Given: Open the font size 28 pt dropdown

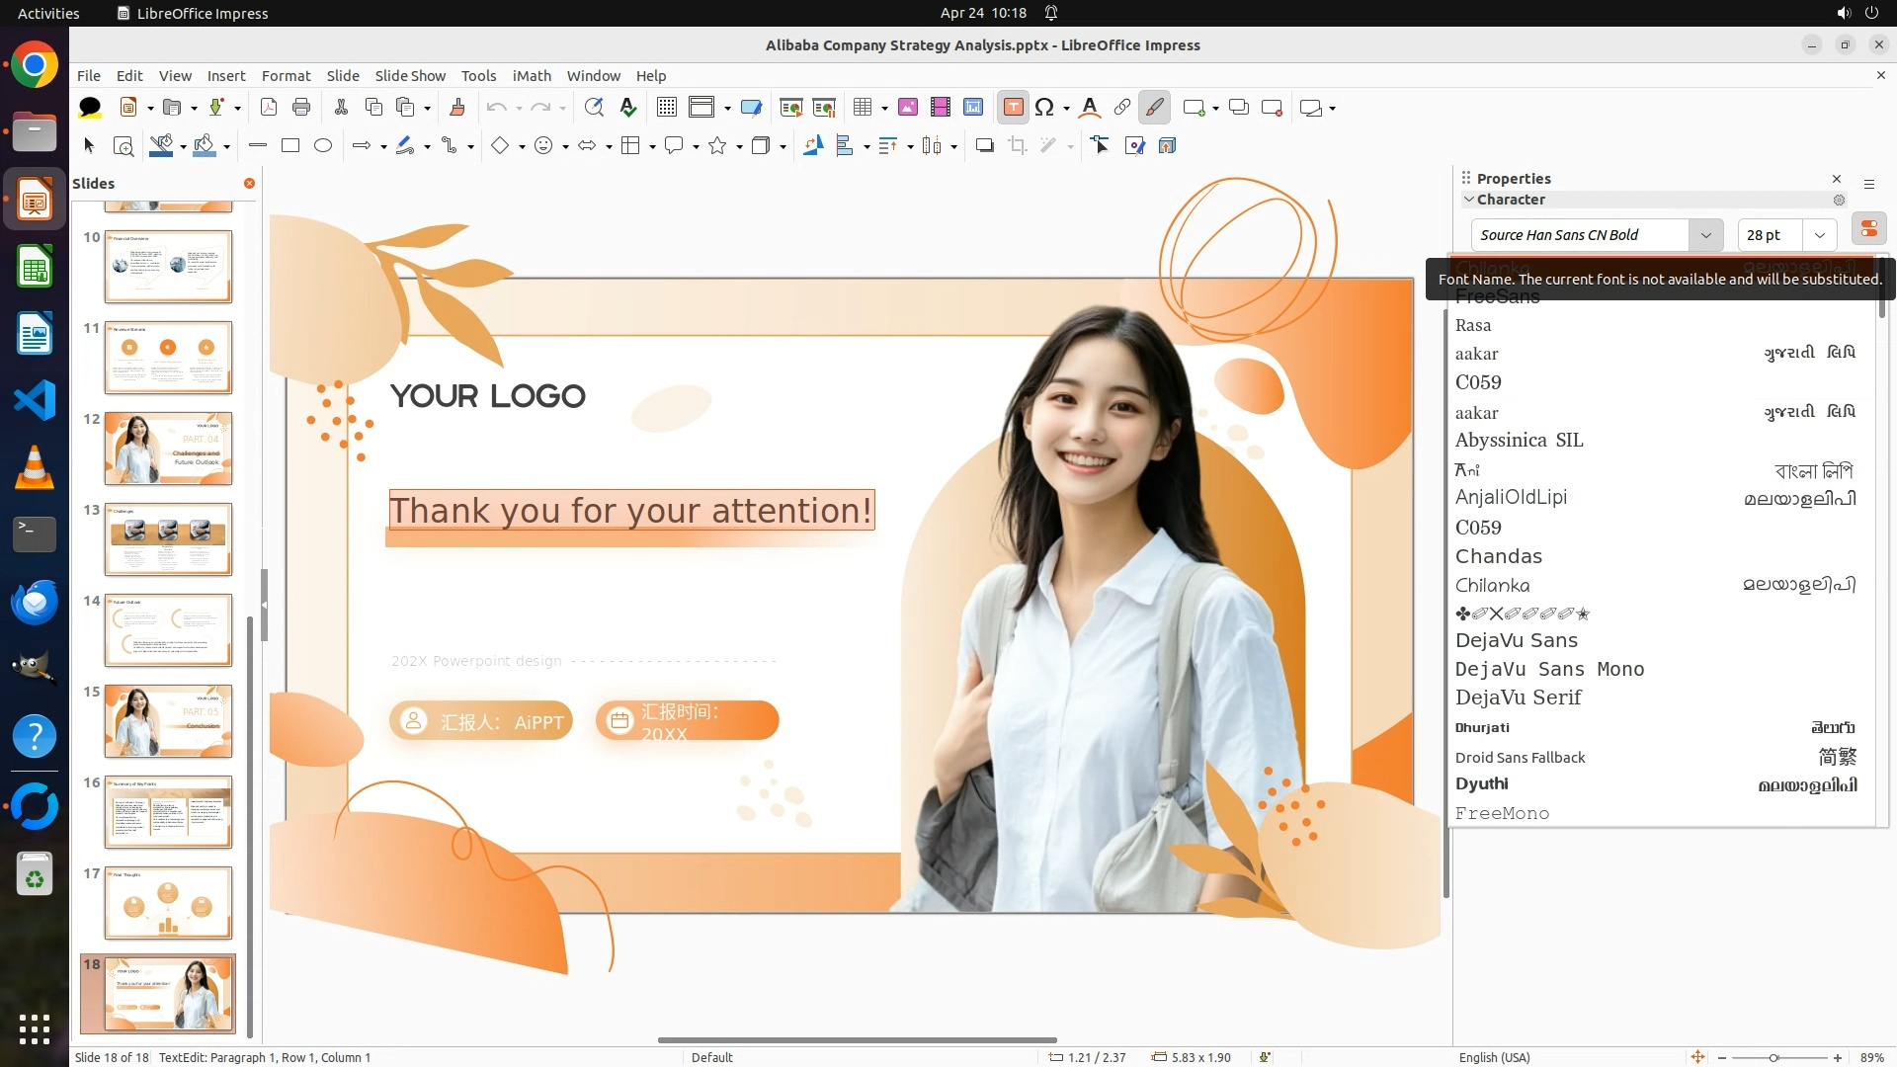Looking at the screenshot, I should click(x=1820, y=235).
